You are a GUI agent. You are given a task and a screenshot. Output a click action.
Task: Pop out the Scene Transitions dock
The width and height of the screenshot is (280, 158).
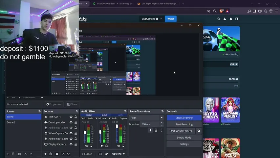pos(162,111)
